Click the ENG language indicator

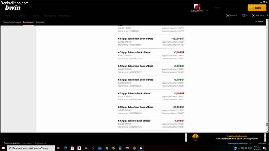(250, 148)
